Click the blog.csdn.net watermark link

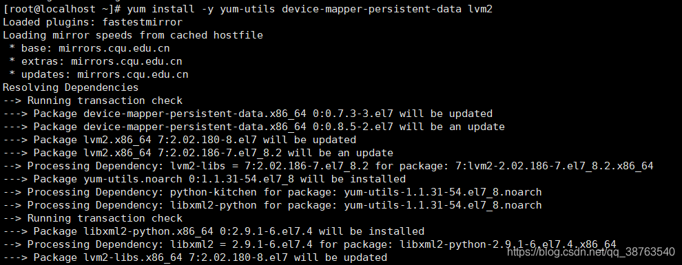point(590,251)
